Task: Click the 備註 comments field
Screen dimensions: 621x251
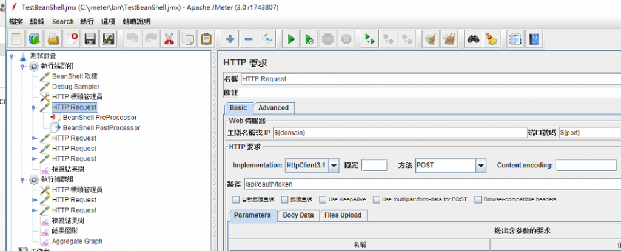Action: pyautogui.click(x=431, y=93)
